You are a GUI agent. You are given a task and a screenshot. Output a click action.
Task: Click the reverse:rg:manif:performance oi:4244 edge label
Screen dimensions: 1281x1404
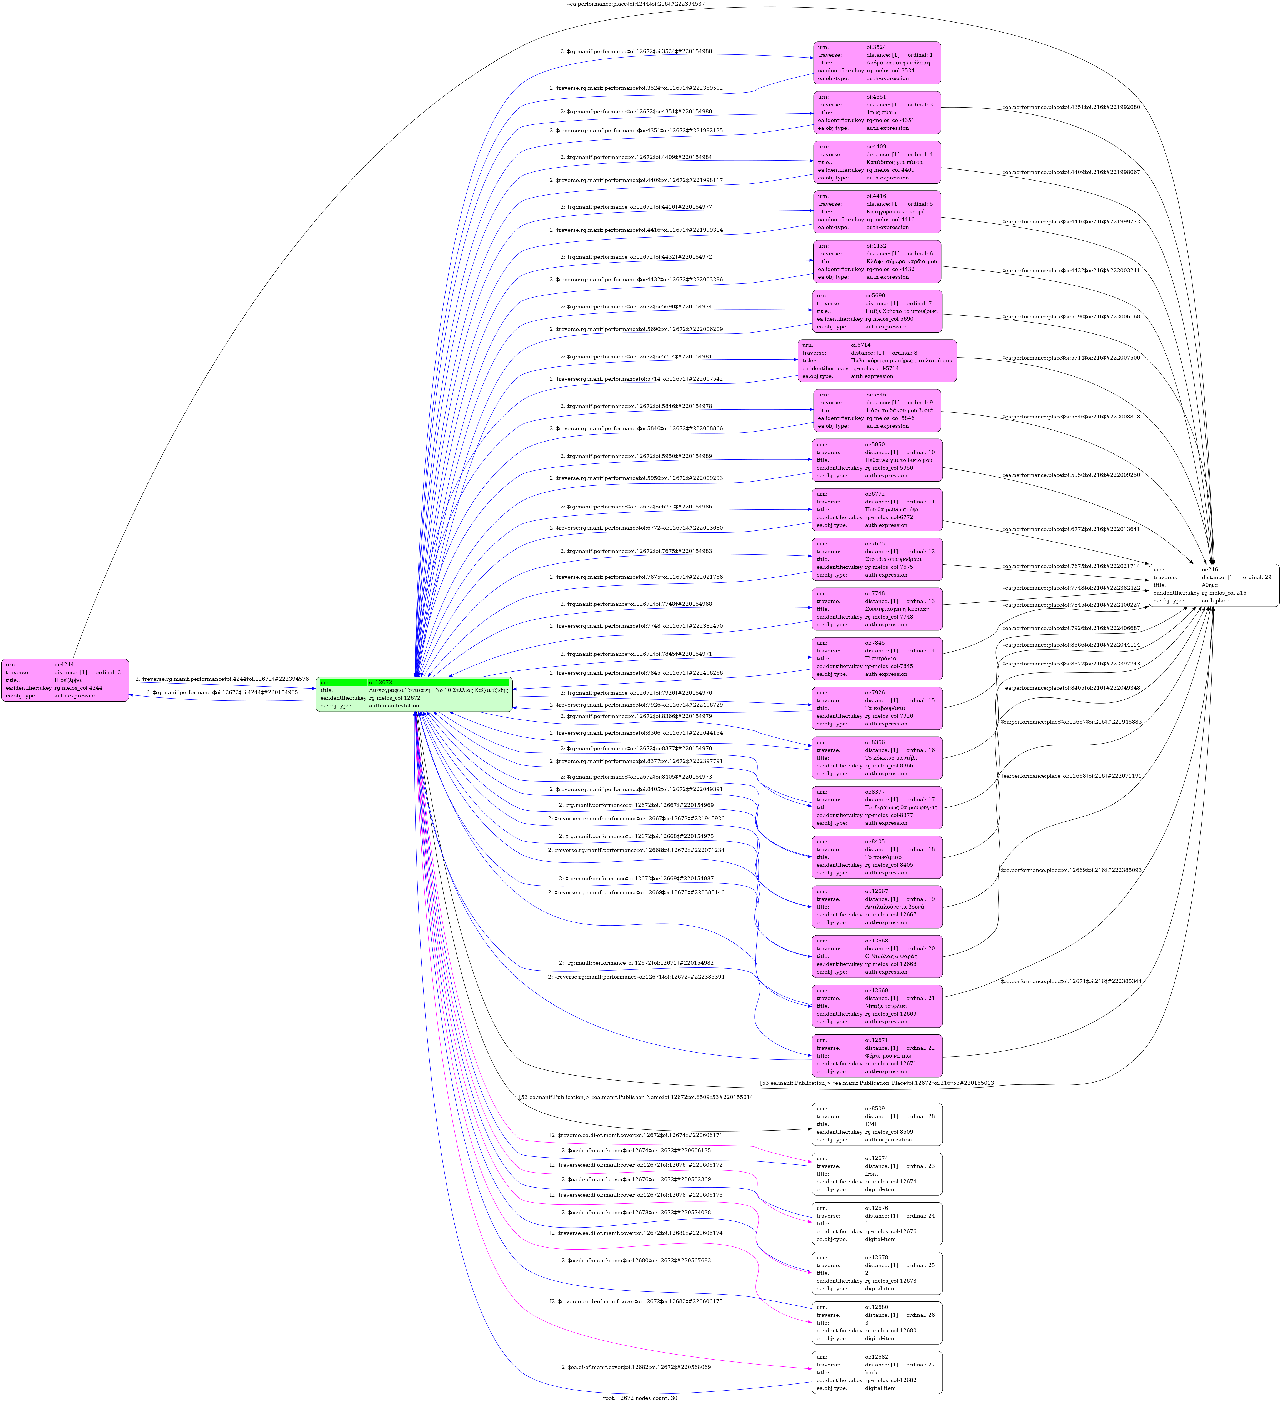[x=222, y=679]
